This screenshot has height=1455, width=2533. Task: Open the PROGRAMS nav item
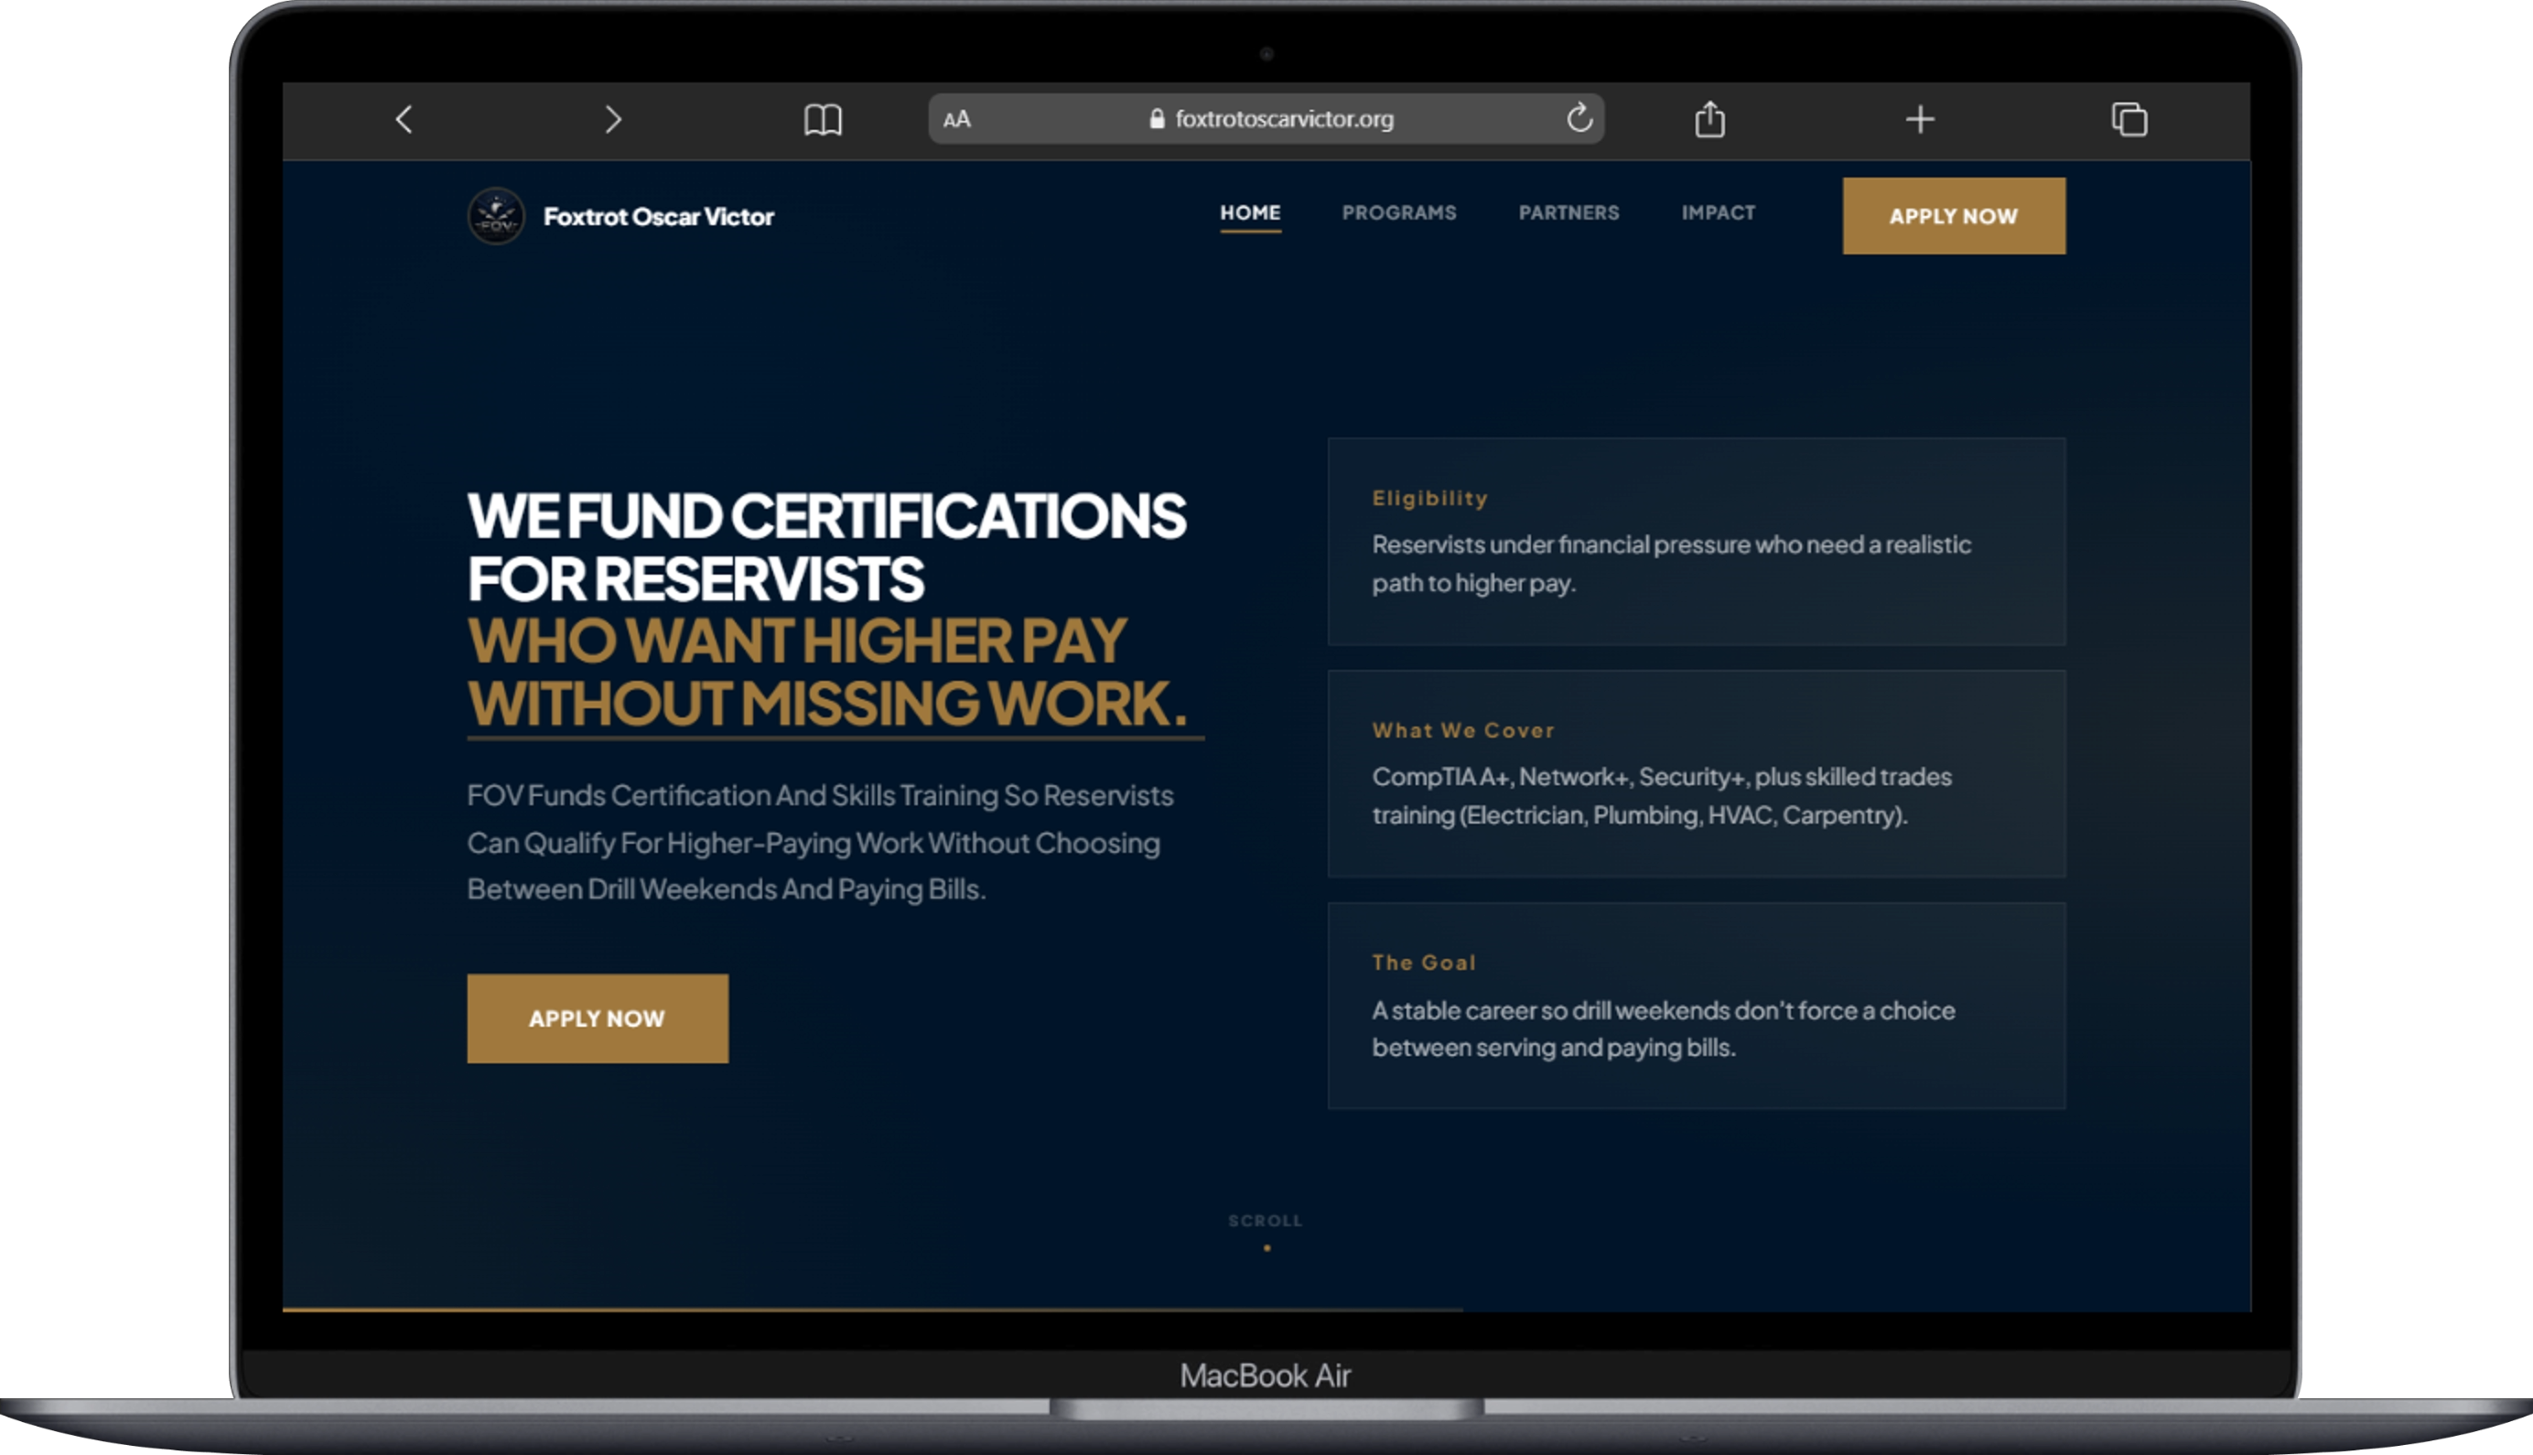pos(1399,213)
